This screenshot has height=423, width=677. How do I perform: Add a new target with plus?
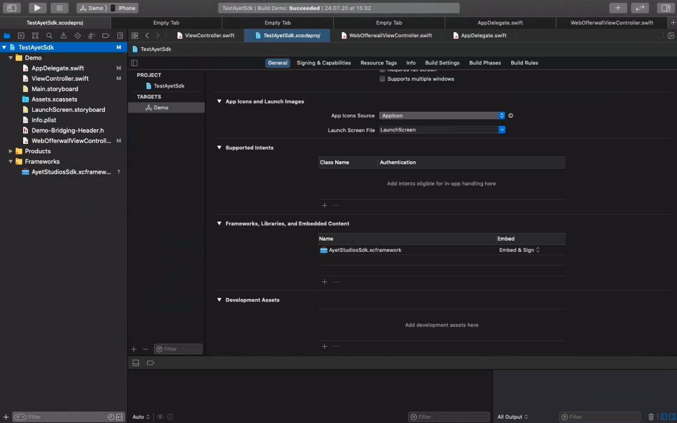click(134, 349)
